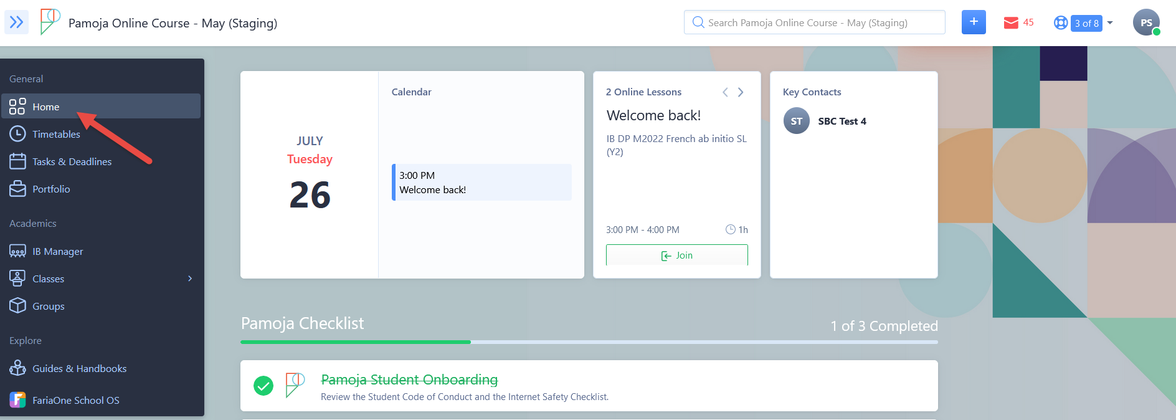Click the lifebuoy help icon
Image resolution: width=1176 pixels, height=420 pixels.
1061,23
